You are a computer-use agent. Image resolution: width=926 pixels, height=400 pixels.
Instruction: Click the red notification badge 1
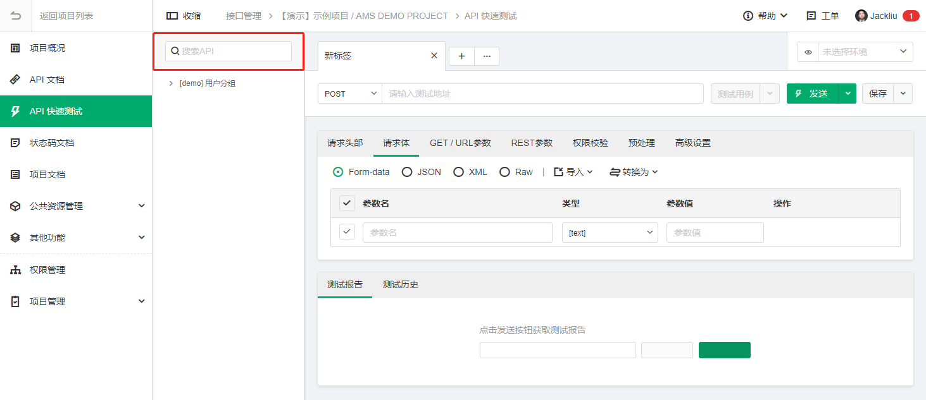click(911, 16)
